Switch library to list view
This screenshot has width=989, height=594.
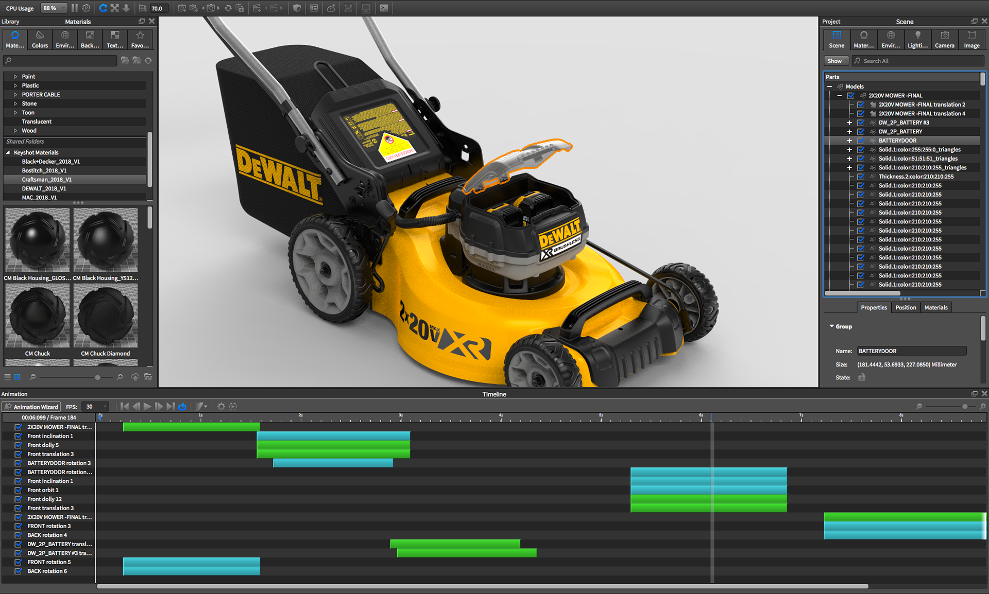click(x=8, y=377)
